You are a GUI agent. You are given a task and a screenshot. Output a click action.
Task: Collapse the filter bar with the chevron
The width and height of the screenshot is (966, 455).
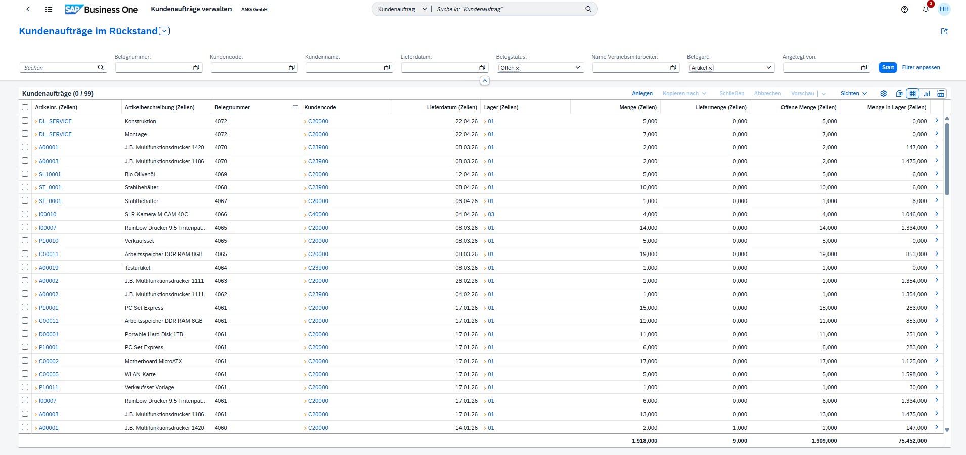[484, 81]
